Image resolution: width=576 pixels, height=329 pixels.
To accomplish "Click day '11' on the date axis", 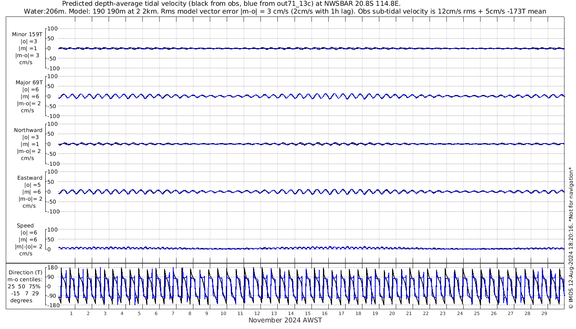I will (x=240, y=313).
